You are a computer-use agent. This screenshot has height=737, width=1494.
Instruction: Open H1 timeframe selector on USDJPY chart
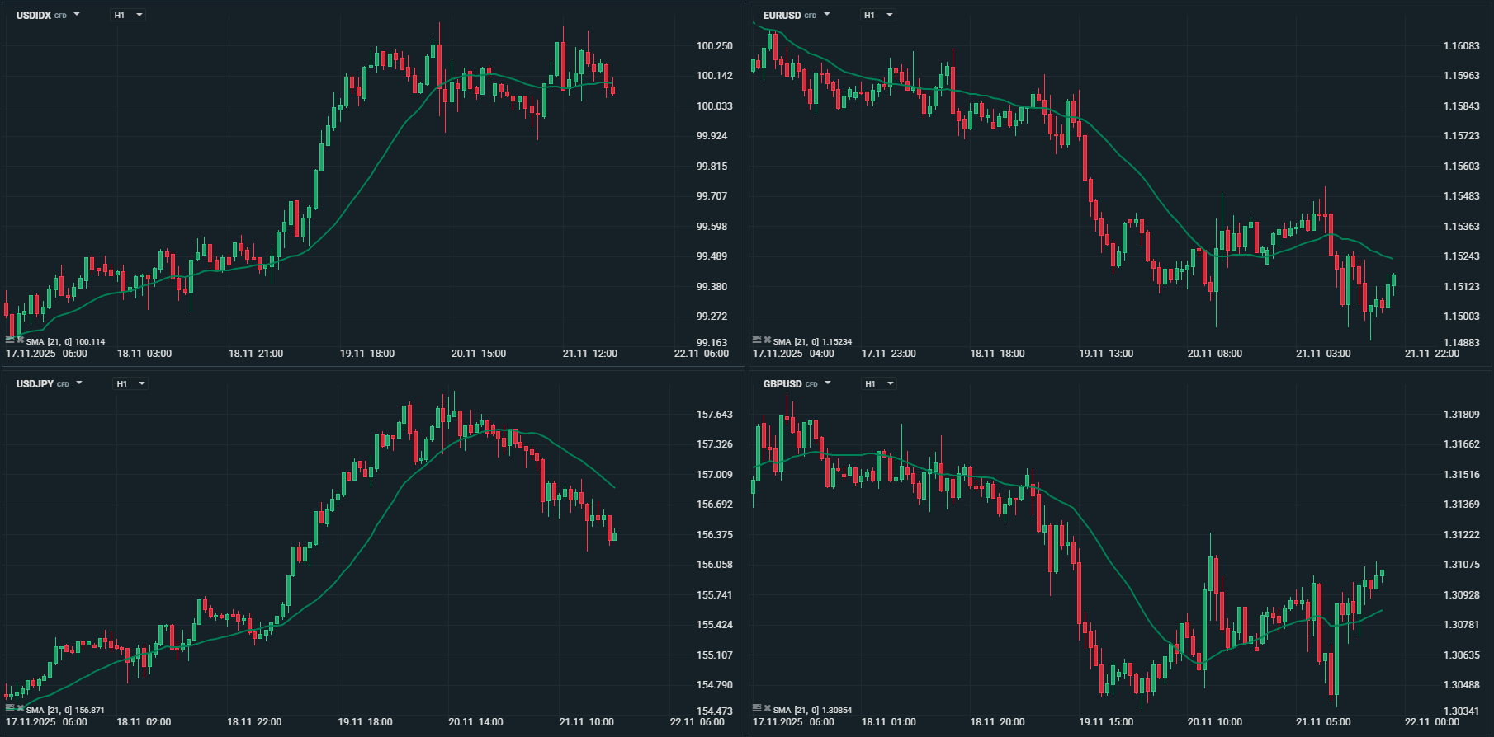(x=131, y=383)
